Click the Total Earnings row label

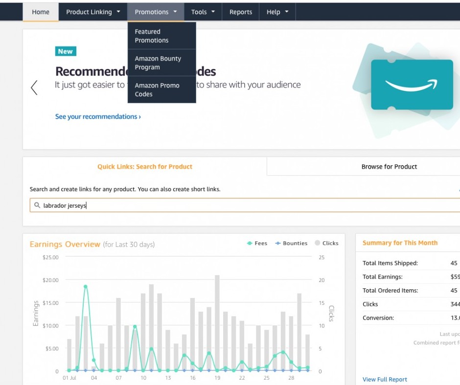(383, 277)
